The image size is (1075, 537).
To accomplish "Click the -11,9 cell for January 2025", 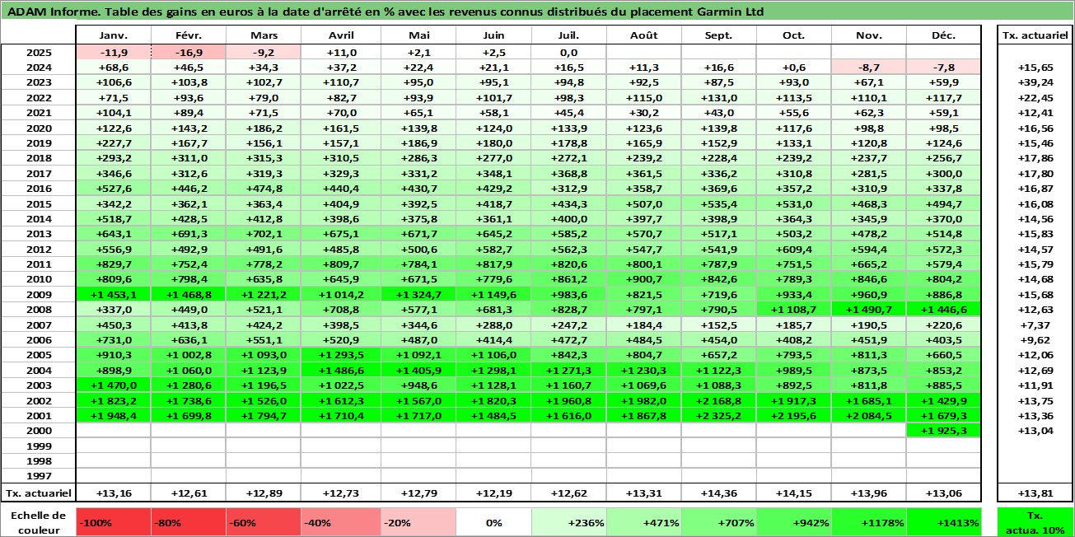I will 113,52.
